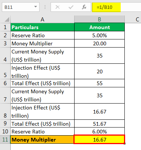Select column C header
This screenshot has width=141, height=150.
point(133,19)
